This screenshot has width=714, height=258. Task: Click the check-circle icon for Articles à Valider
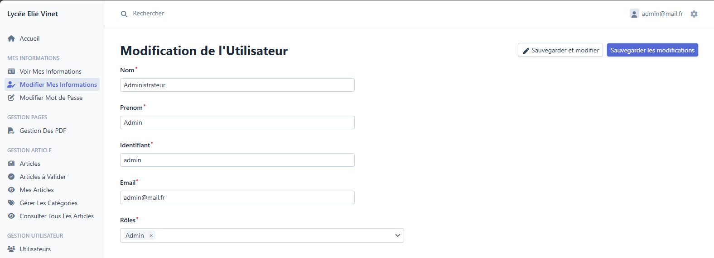(11, 177)
